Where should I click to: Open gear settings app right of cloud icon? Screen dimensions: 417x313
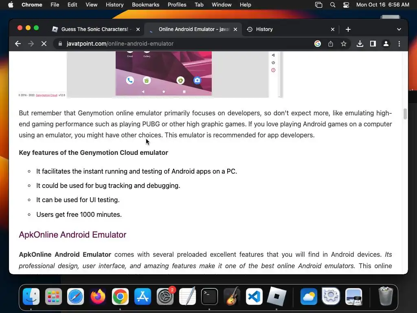(x=331, y=296)
